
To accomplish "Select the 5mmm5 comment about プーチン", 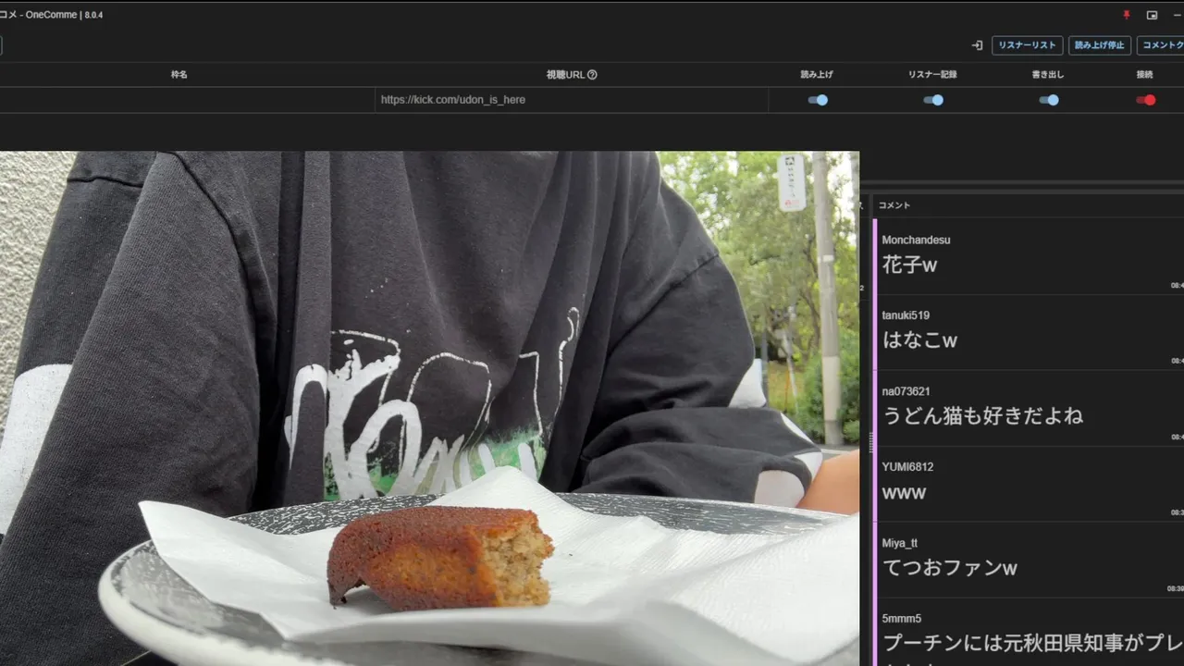I will coord(1029,633).
